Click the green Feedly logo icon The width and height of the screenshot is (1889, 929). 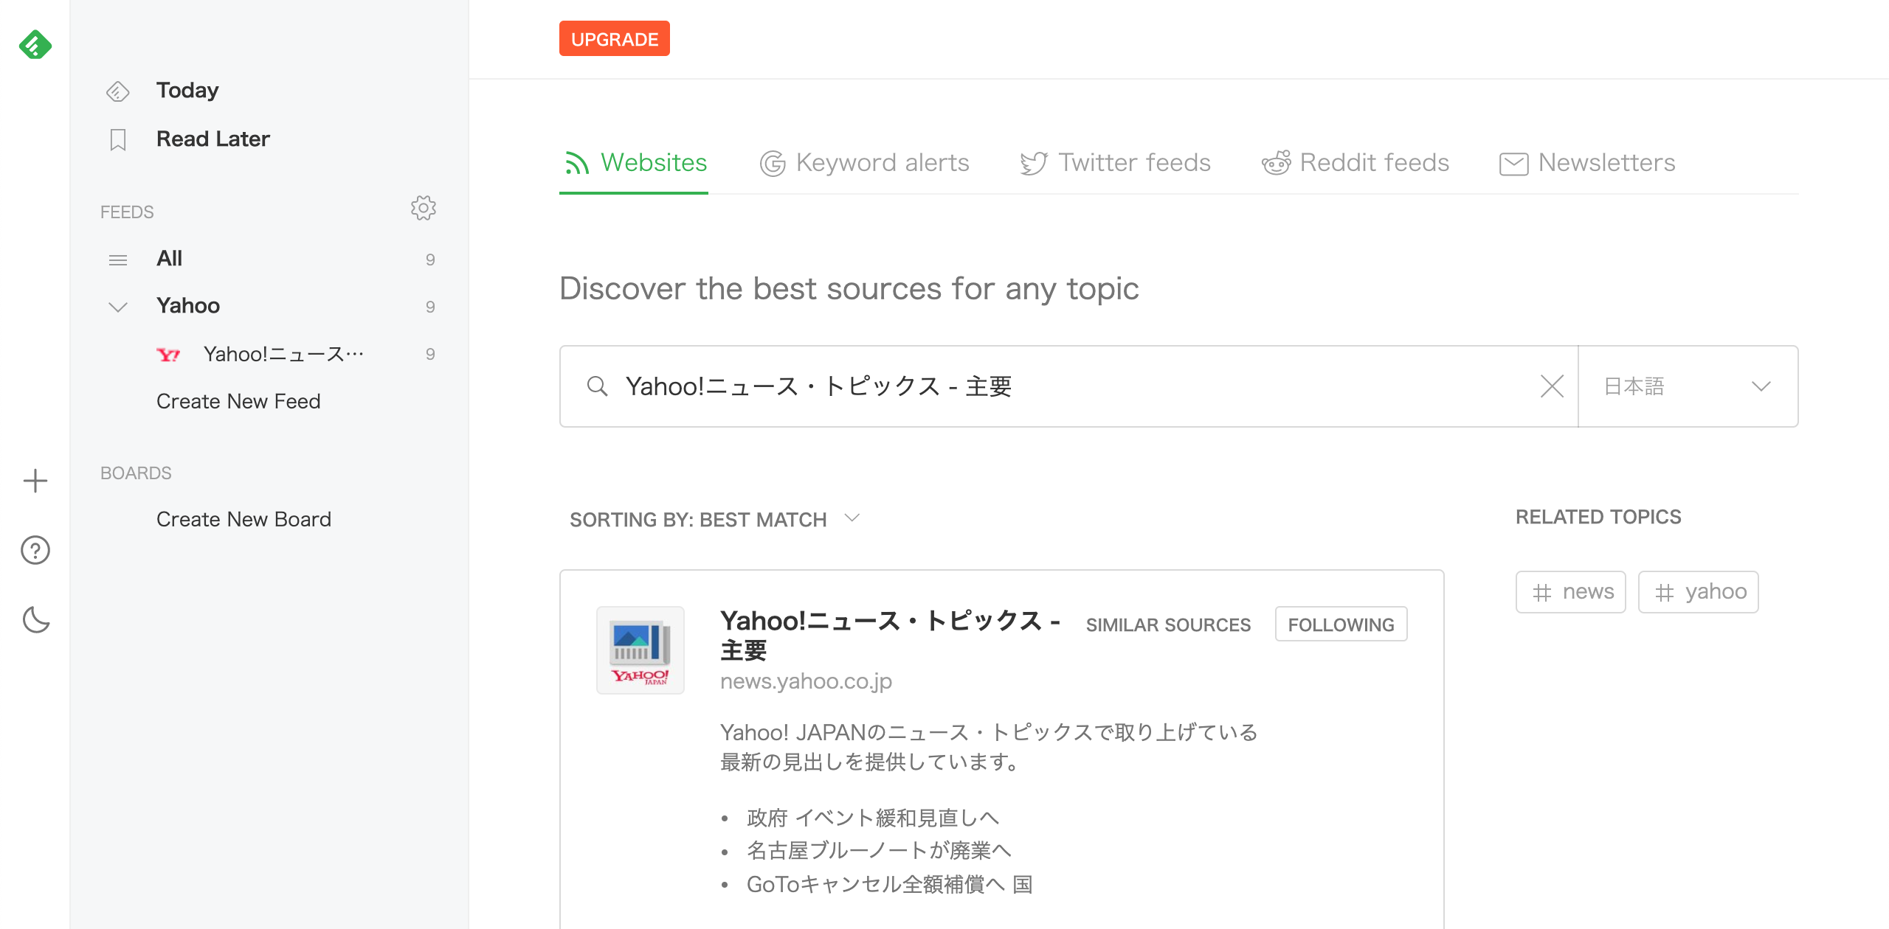pos(35,45)
